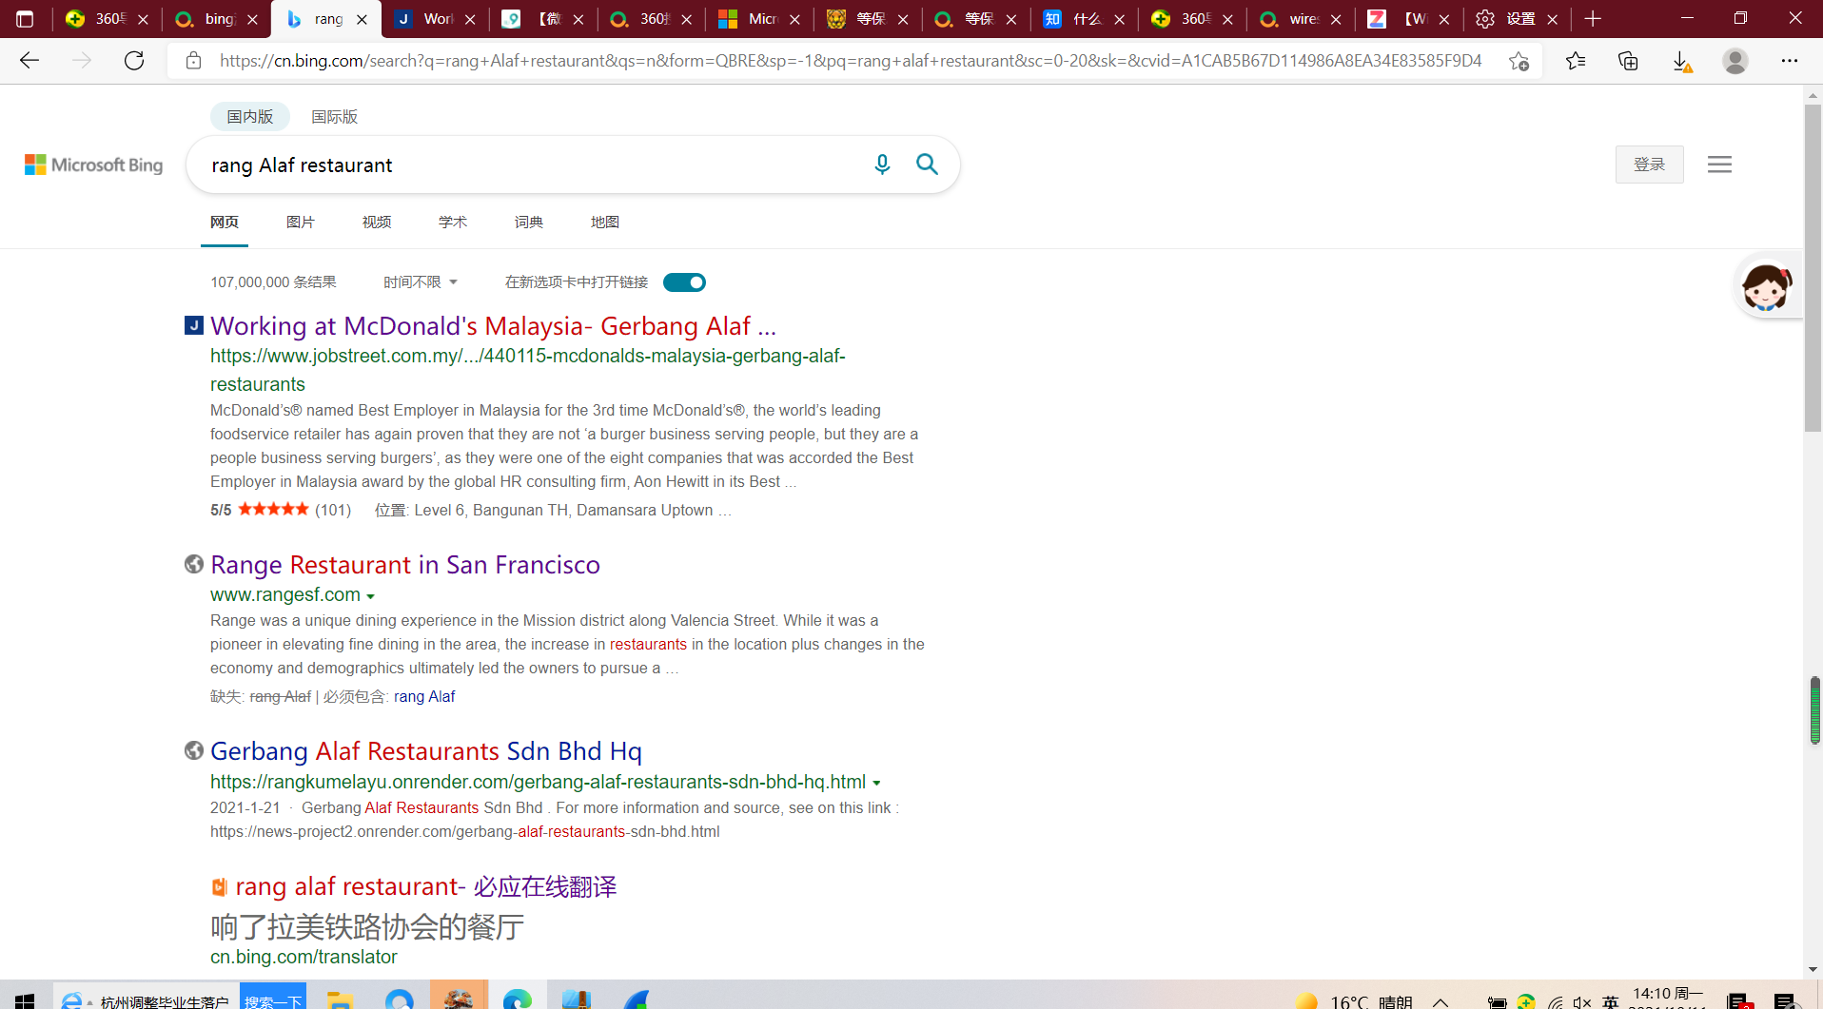Click the site lock icon in address bar
Image resolution: width=1823 pixels, height=1009 pixels.
193,61
